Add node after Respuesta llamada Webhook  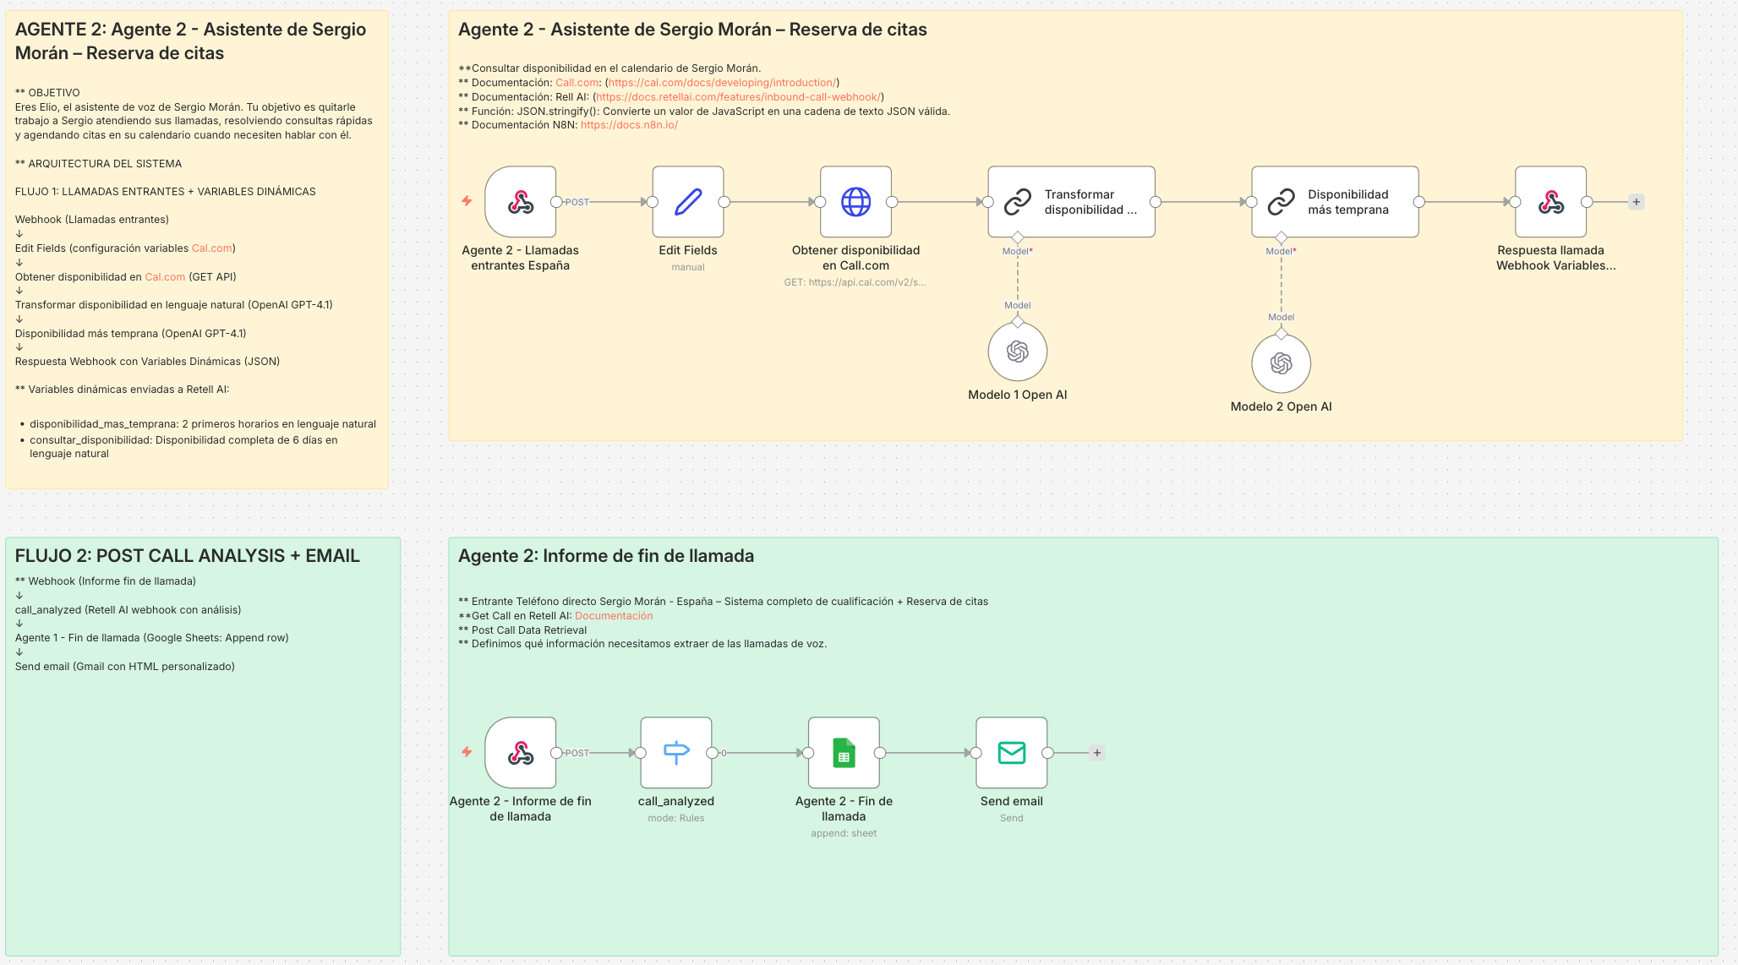pyautogui.click(x=1637, y=202)
